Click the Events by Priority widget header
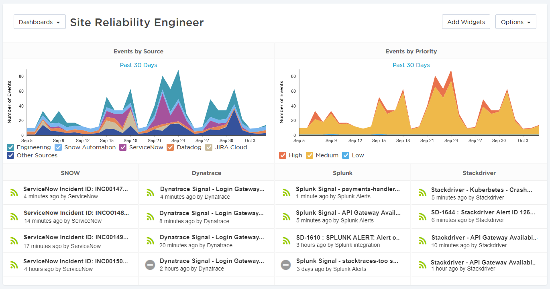 click(x=411, y=51)
